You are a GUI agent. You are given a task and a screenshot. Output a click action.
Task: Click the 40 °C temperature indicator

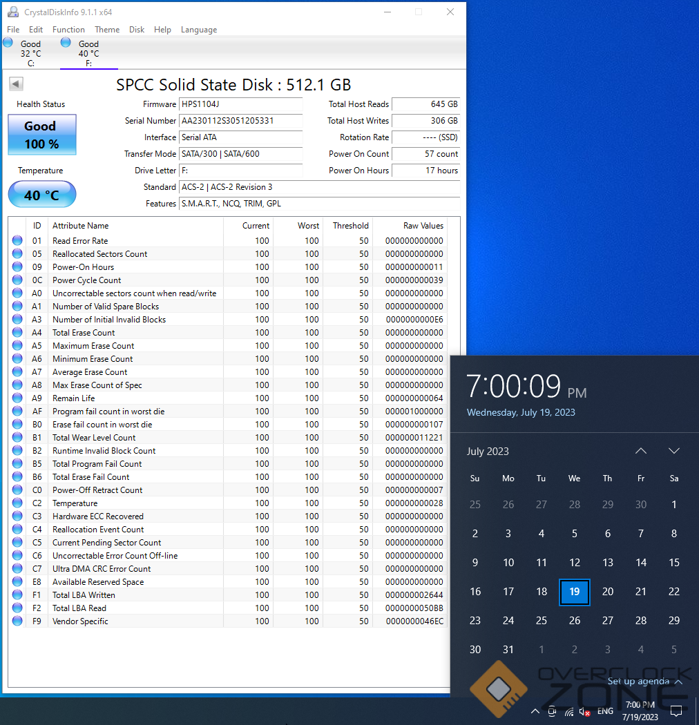tap(41, 195)
